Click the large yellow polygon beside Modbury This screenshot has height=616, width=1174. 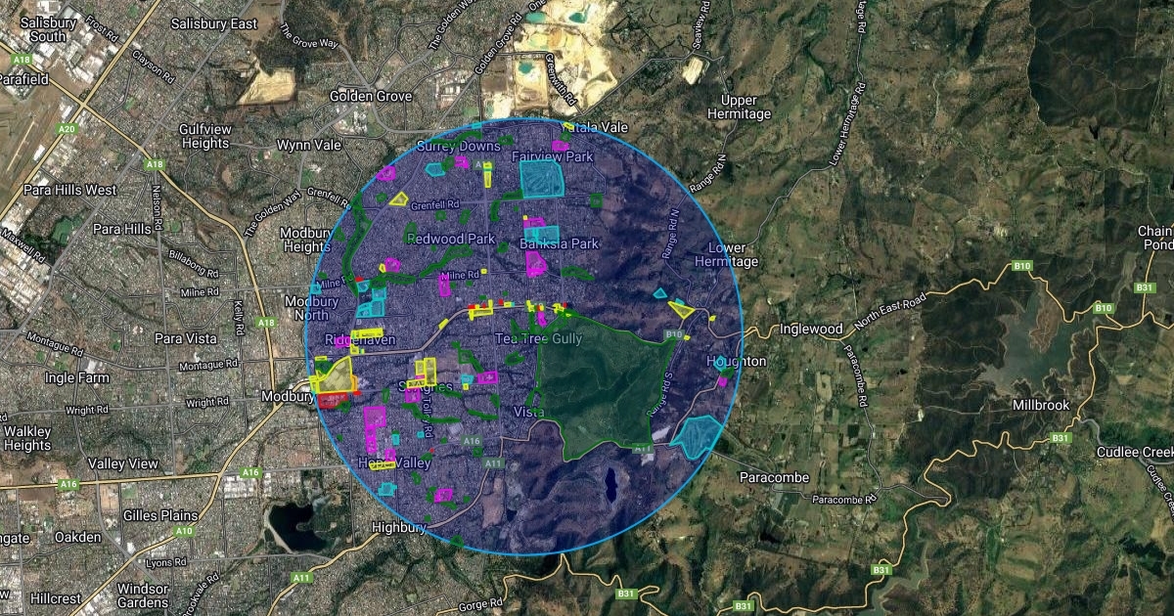coord(336,374)
